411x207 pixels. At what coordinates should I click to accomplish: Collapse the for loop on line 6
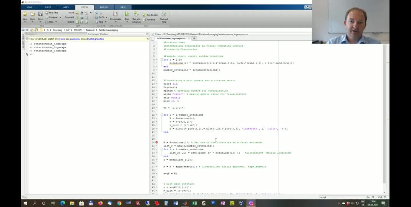(x=161, y=60)
